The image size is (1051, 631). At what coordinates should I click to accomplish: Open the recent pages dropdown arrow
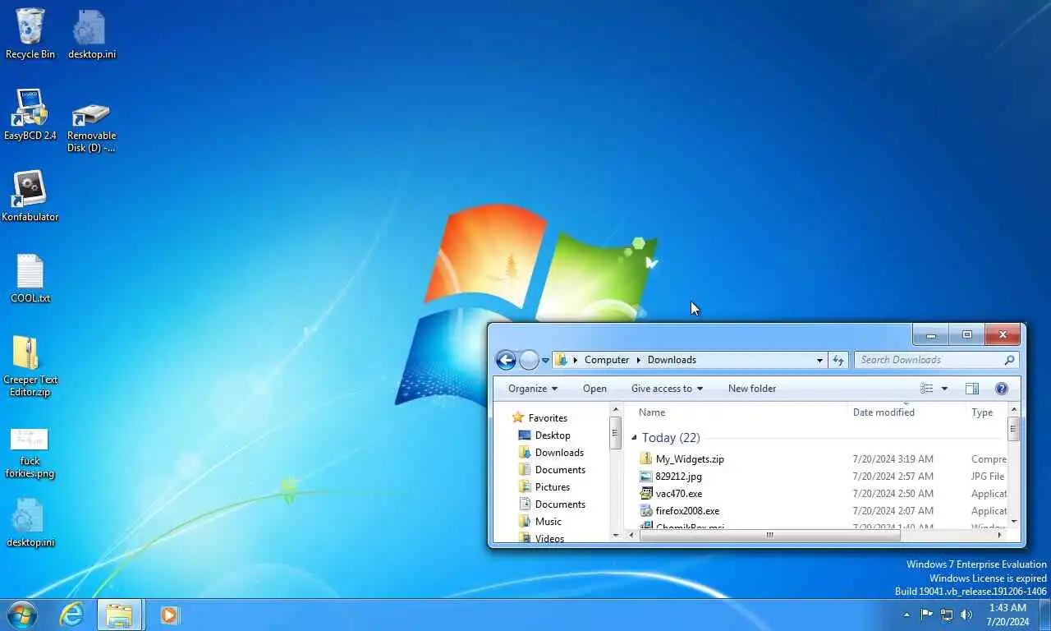545,361
